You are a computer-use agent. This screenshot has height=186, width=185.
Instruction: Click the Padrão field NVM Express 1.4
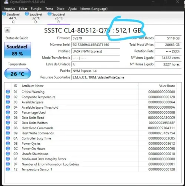(x=126, y=71)
